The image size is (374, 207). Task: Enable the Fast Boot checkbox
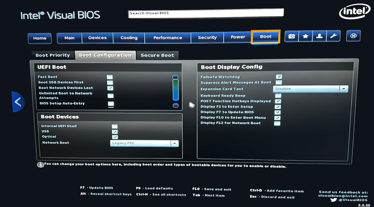(110, 77)
